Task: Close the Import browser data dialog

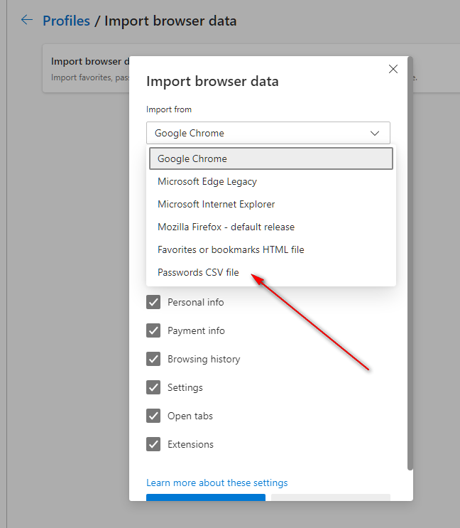Action: click(x=393, y=69)
